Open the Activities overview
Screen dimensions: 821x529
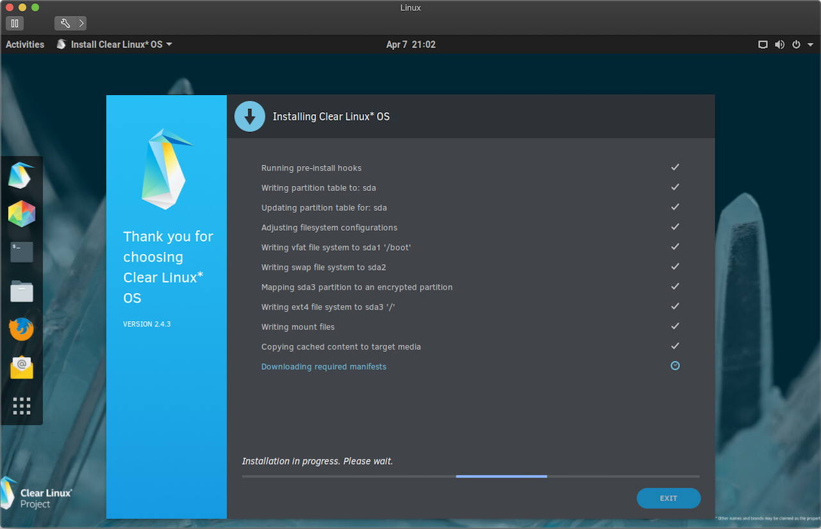pyautogui.click(x=25, y=45)
